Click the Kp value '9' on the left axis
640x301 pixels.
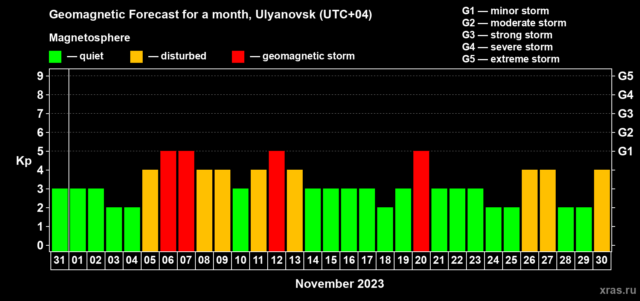[40, 76]
